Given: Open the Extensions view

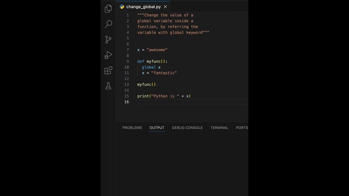Looking at the screenshot, I should tap(108, 71).
